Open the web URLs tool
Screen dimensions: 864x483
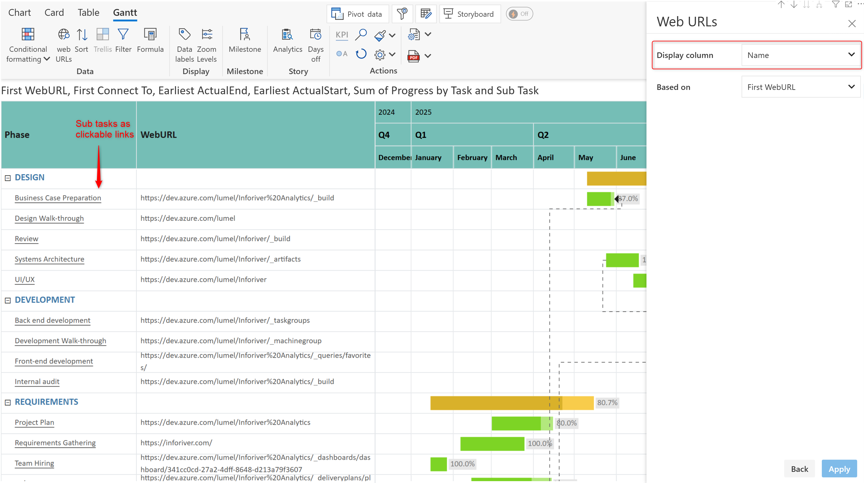click(x=64, y=45)
